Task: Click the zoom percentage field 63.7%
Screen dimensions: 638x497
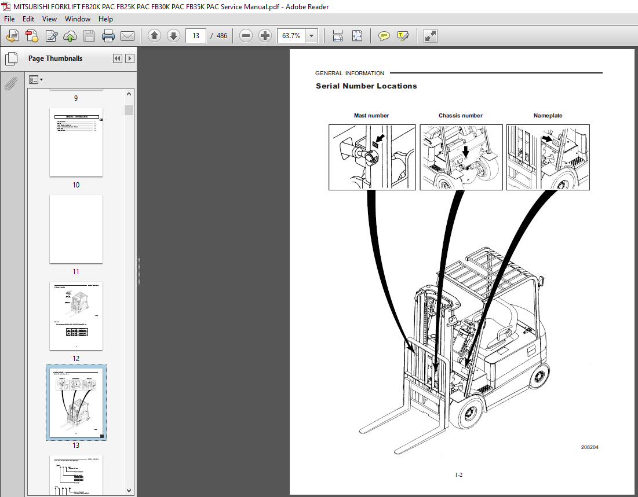Action: (291, 36)
